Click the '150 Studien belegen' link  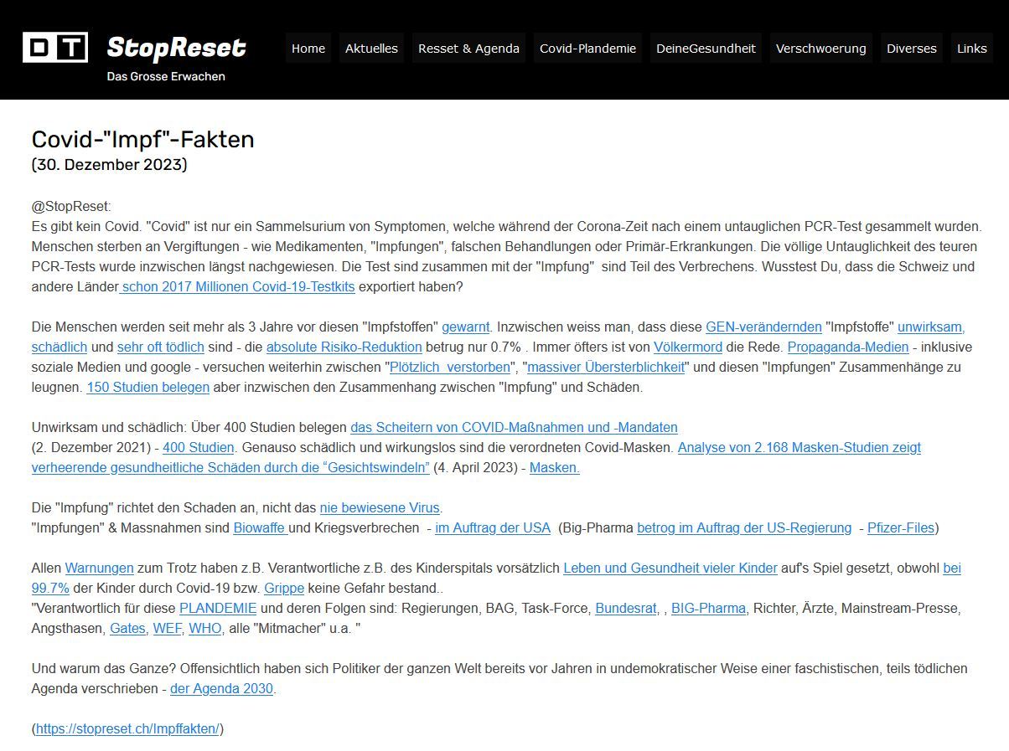point(147,388)
